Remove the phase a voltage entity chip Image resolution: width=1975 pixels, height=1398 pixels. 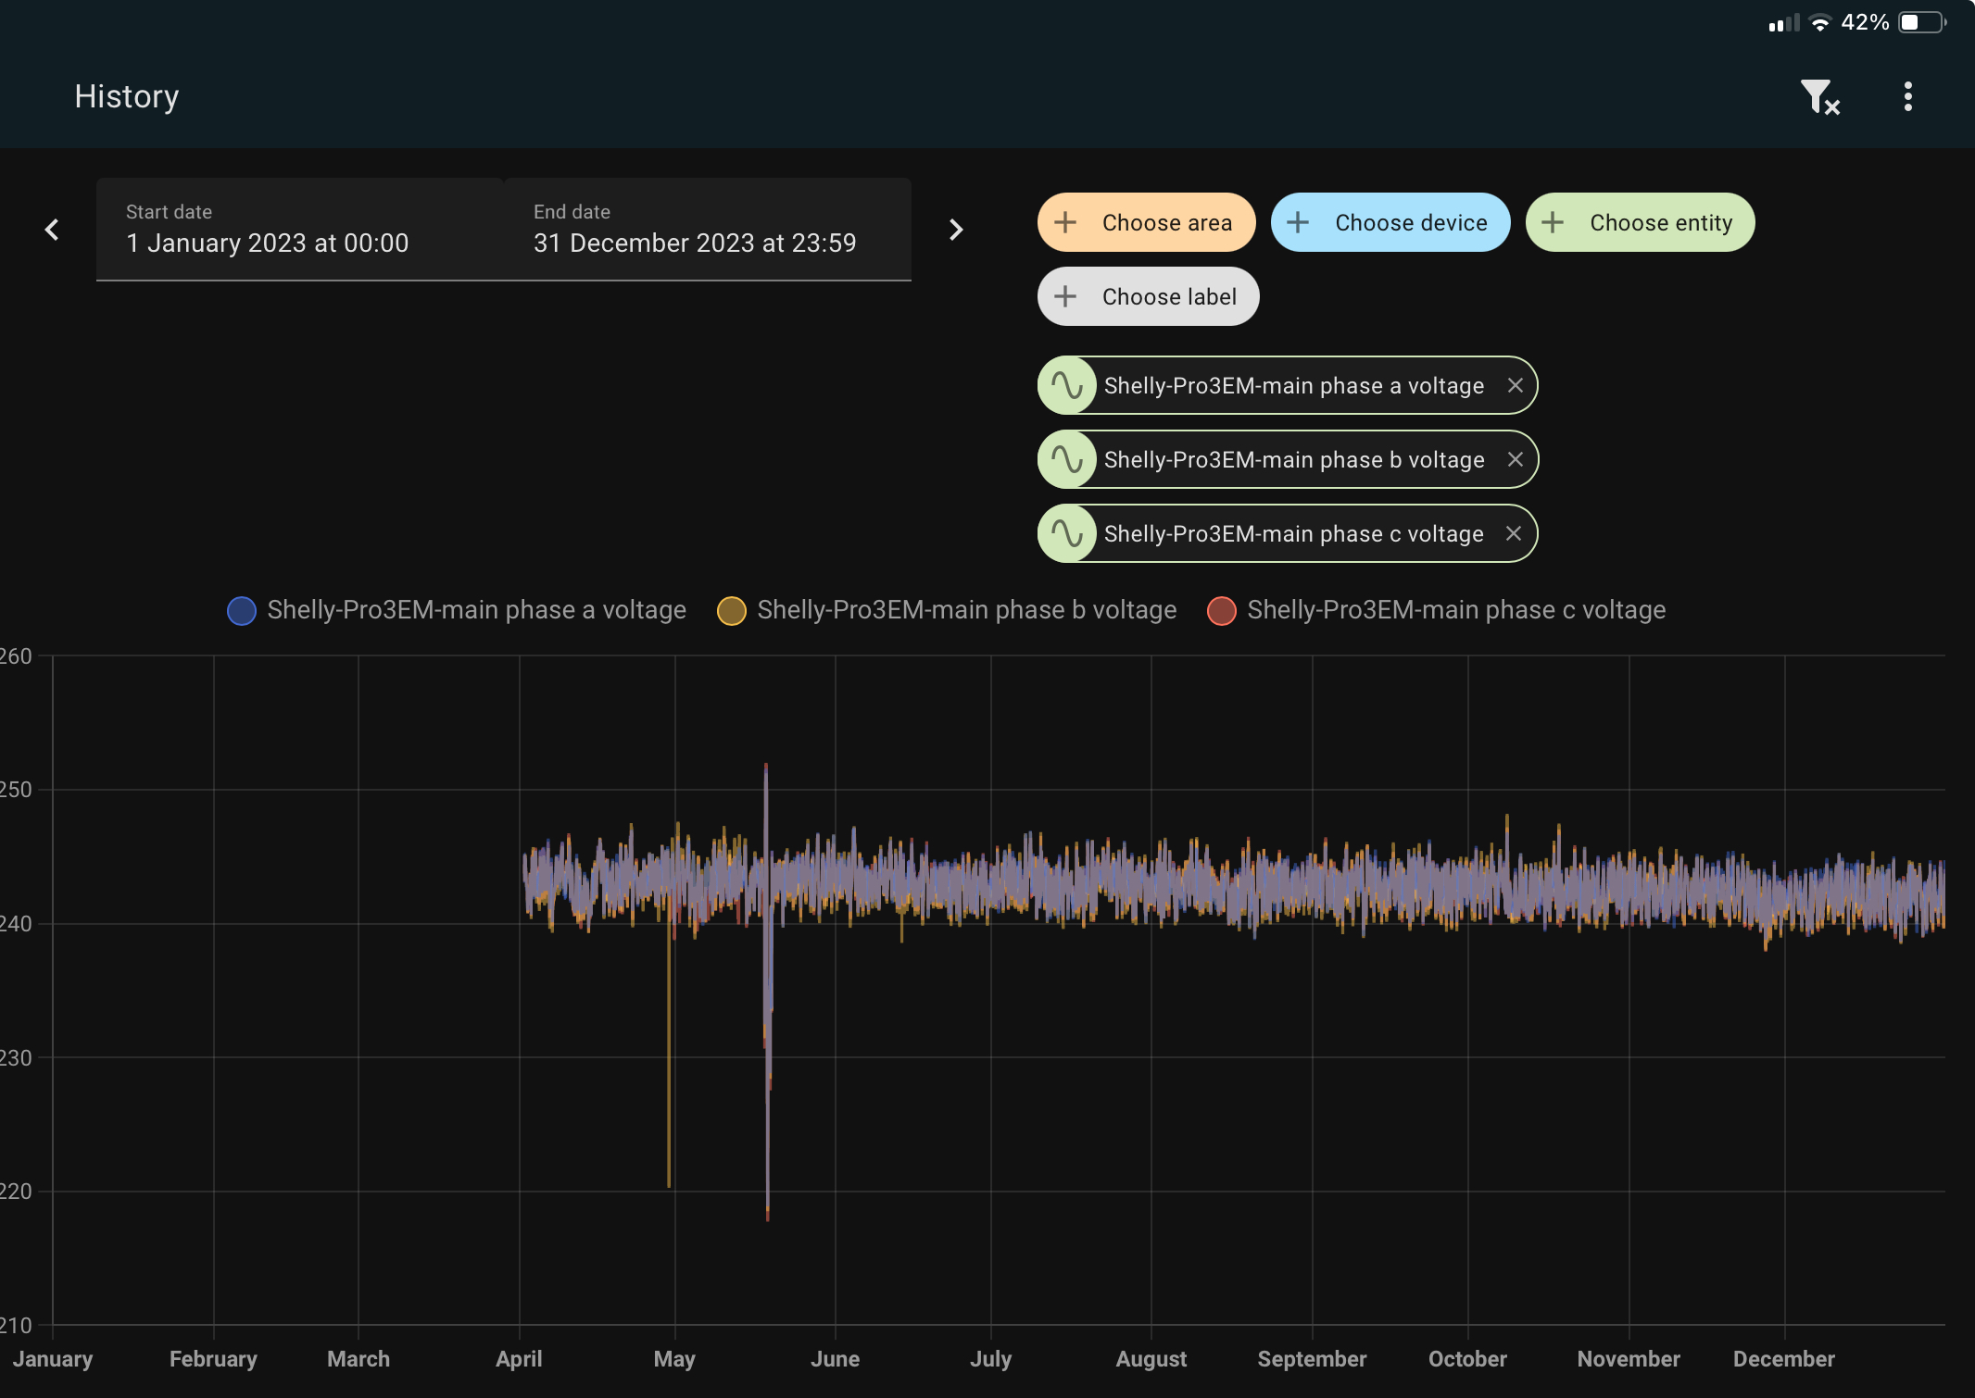tap(1515, 385)
